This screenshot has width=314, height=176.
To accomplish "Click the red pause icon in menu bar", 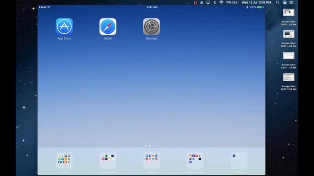I will [195, 2].
